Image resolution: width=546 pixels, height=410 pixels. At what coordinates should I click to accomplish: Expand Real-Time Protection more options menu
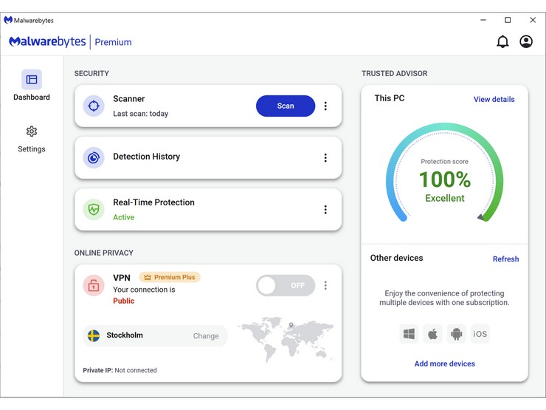(x=325, y=210)
